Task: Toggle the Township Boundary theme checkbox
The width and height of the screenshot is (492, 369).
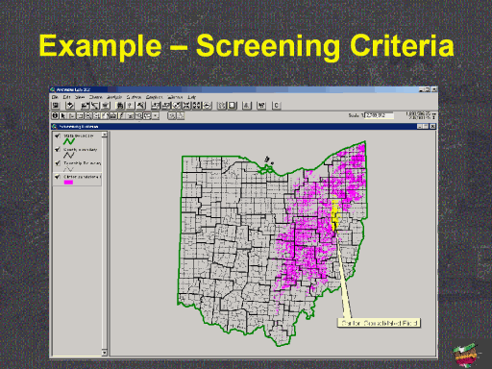Action: point(58,163)
